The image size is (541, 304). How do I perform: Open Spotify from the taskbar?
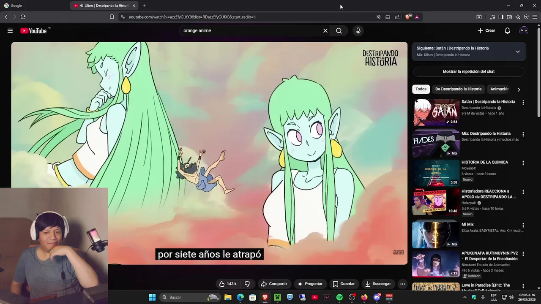(339, 297)
